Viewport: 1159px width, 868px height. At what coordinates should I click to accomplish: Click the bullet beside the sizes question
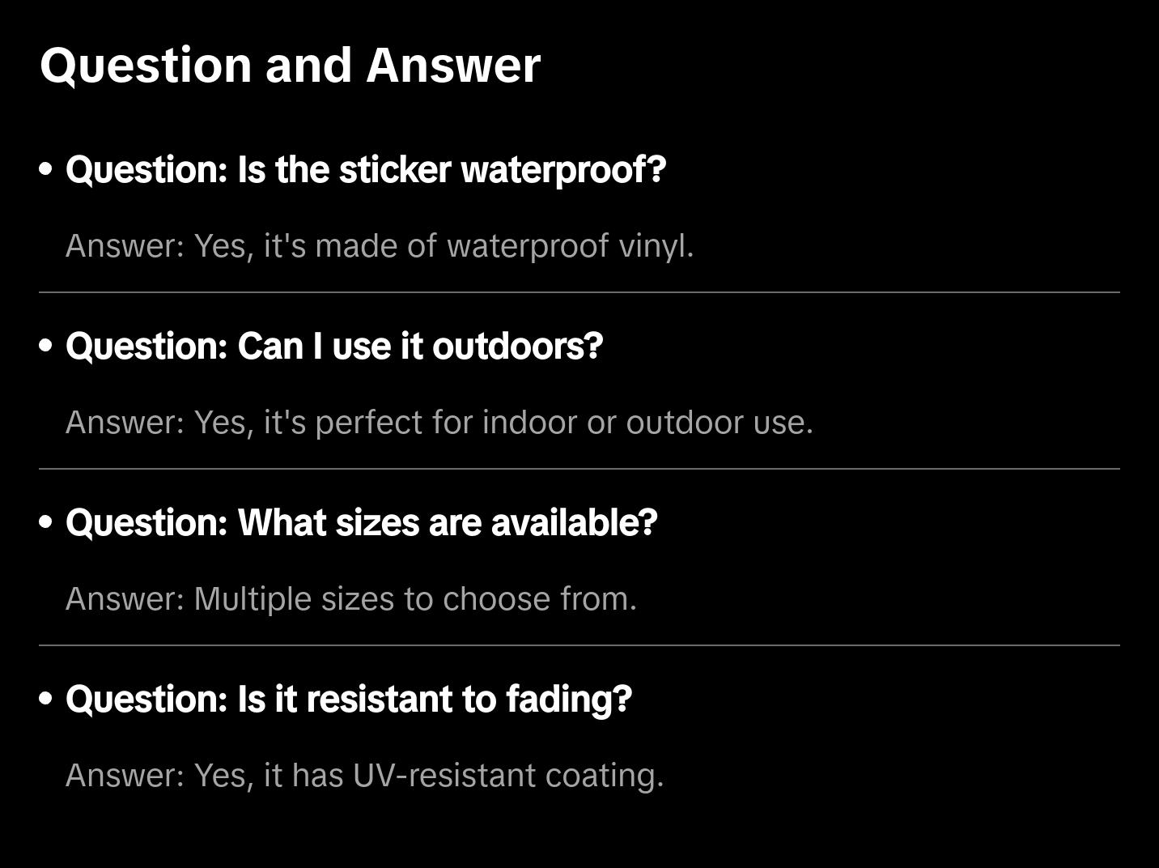46,523
